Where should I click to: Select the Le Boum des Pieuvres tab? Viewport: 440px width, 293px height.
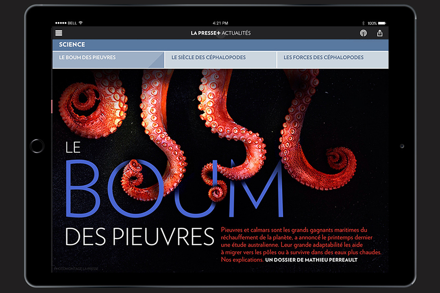coord(108,59)
